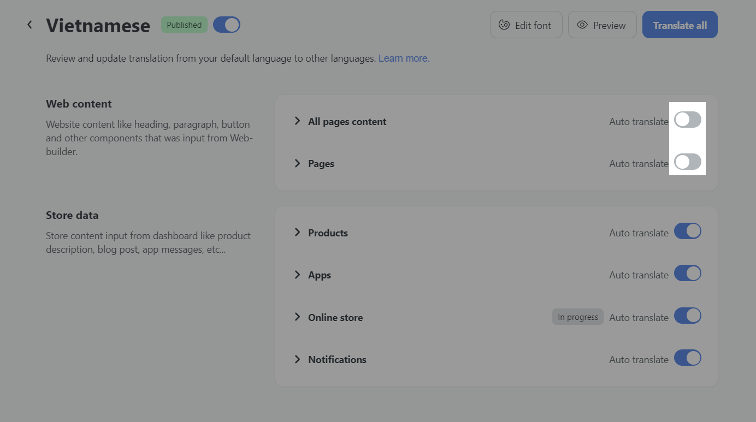Click the In progress status badge

coord(578,317)
